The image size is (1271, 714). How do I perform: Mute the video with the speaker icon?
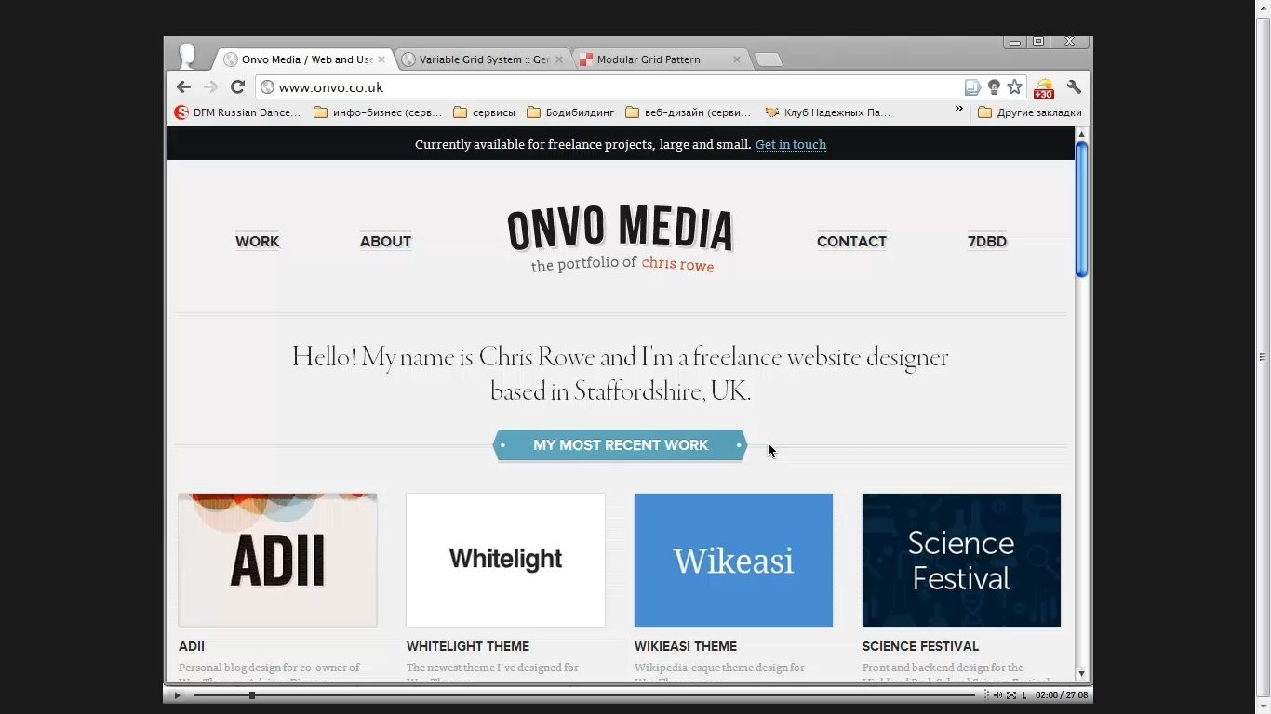coord(997,695)
